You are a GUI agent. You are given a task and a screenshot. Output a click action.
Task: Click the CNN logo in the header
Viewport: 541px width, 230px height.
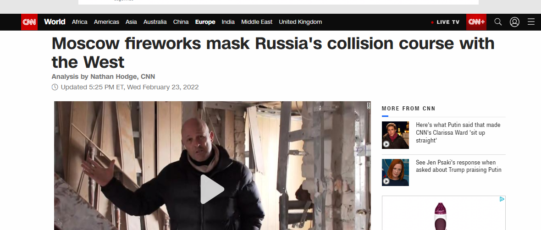tap(29, 22)
